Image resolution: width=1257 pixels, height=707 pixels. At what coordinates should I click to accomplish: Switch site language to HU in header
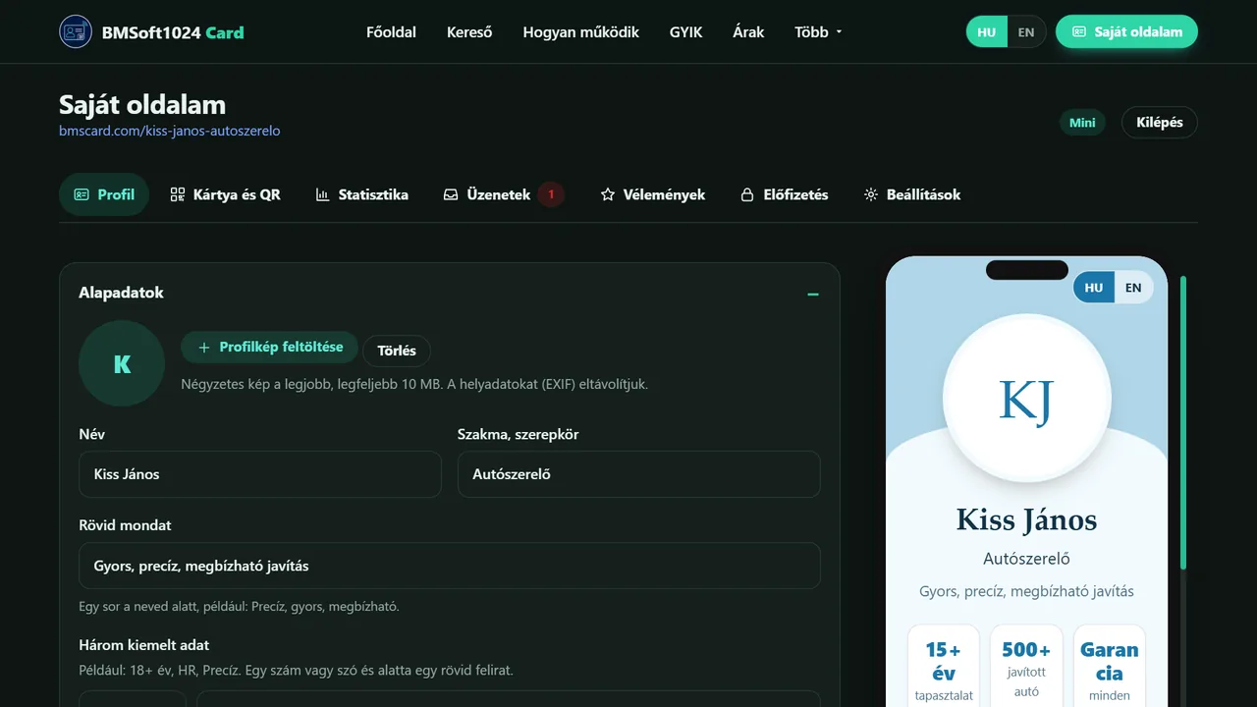987,31
